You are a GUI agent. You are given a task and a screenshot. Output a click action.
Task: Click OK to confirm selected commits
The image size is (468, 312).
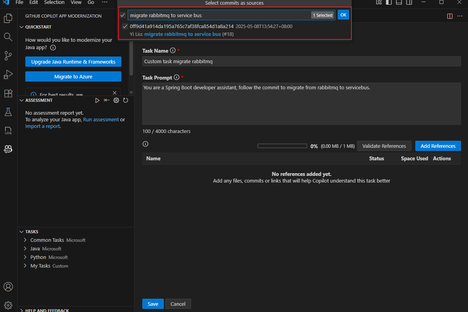(x=343, y=15)
